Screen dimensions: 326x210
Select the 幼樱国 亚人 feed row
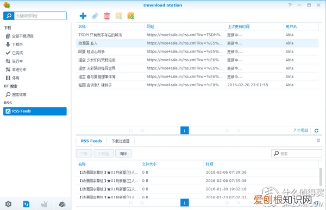[x=197, y=43]
